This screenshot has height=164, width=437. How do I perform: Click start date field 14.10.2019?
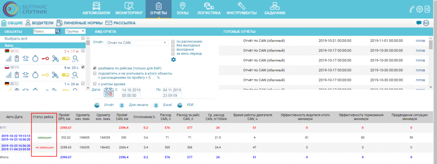(131, 90)
